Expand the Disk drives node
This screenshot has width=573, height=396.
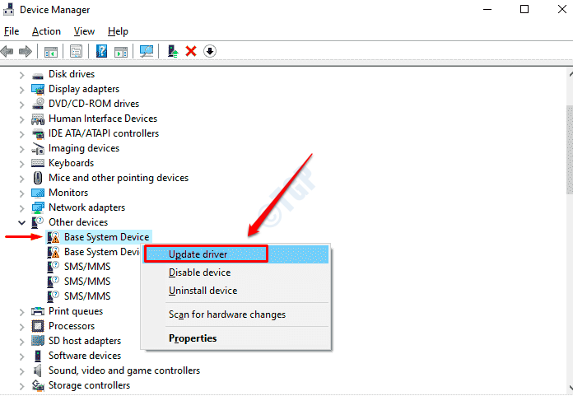pos(22,75)
